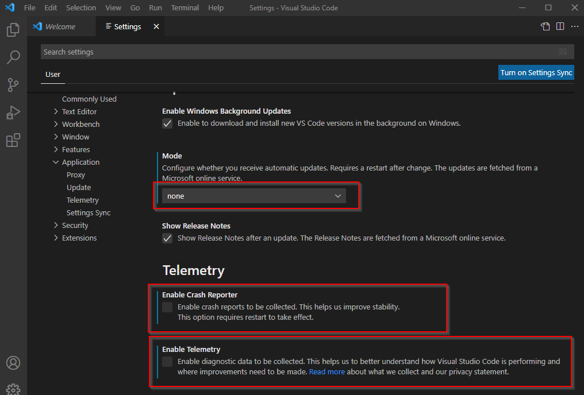Image resolution: width=584 pixels, height=395 pixels.
Task: Minimize the Visual Studio Code window
Action: click(522, 7)
